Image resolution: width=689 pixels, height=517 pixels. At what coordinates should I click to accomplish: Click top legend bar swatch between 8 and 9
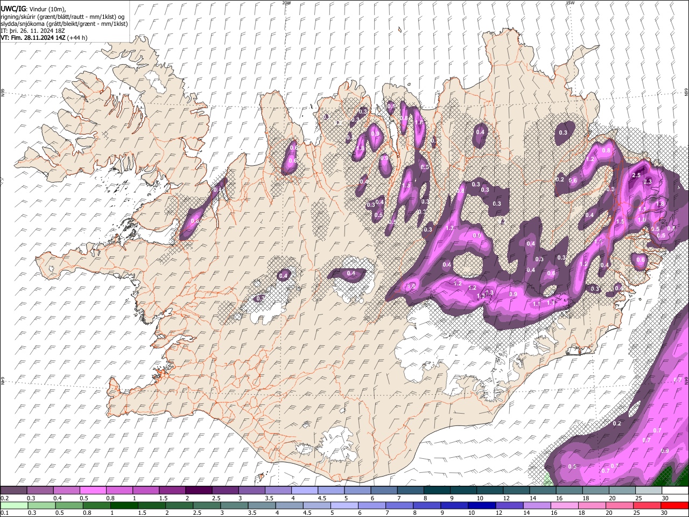pos(437,491)
